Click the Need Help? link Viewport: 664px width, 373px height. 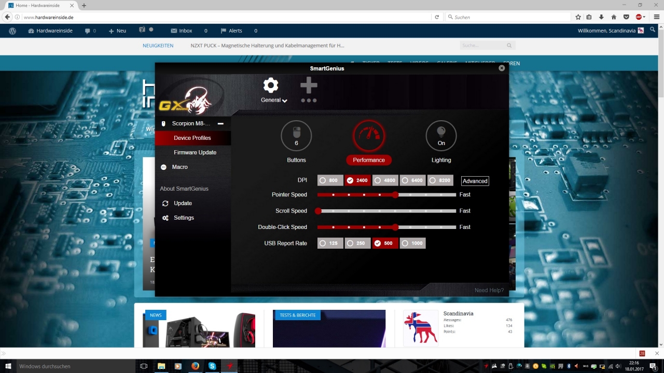click(x=489, y=290)
